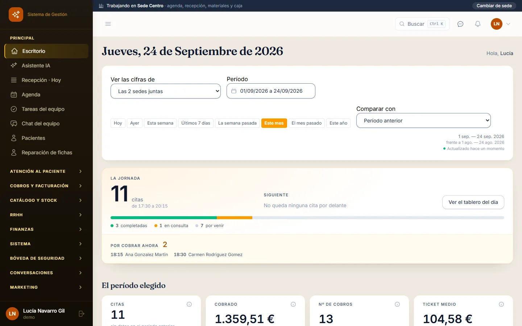Click the Sistema de Gestión logo icon
This screenshot has height=326, width=522.
pyautogui.click(x=16, y=14)
